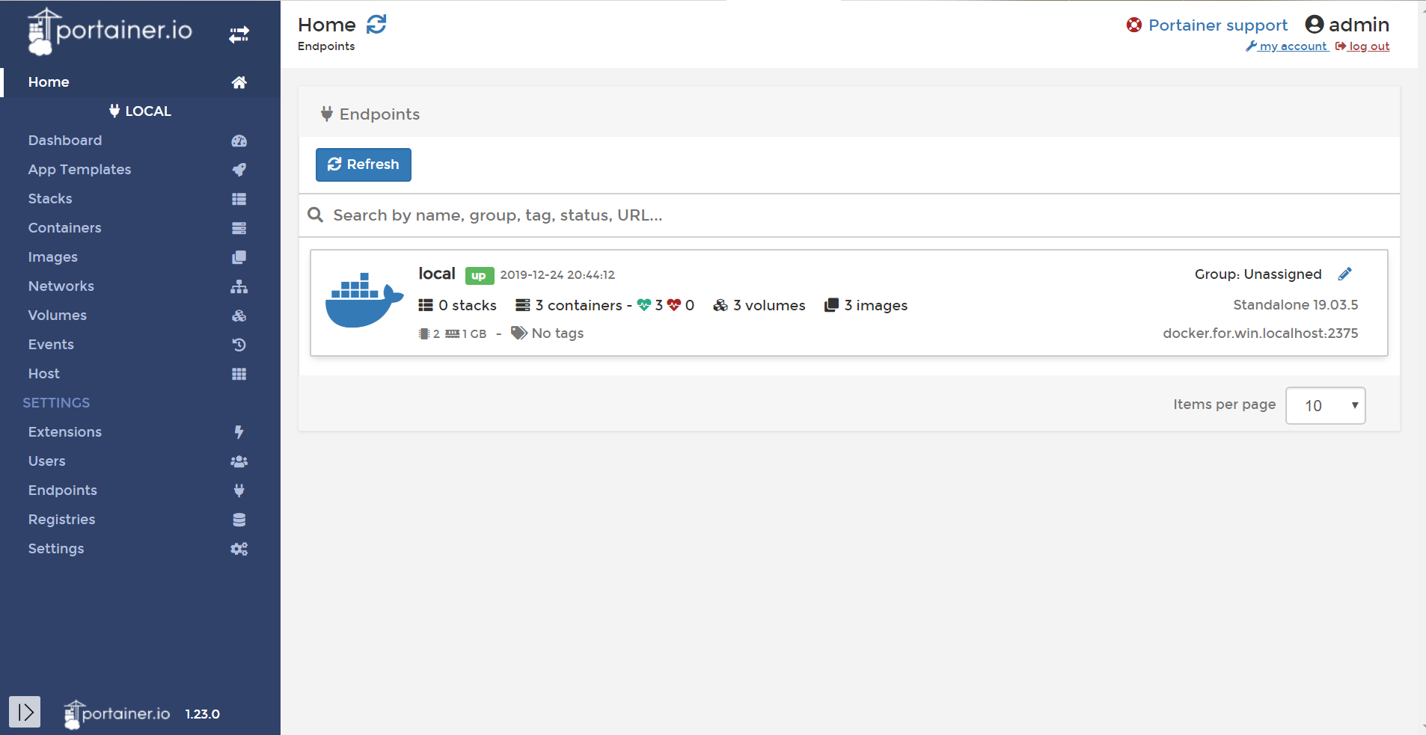Click the '0 stacks' text
1426x735 pixels.
(468, 305)
